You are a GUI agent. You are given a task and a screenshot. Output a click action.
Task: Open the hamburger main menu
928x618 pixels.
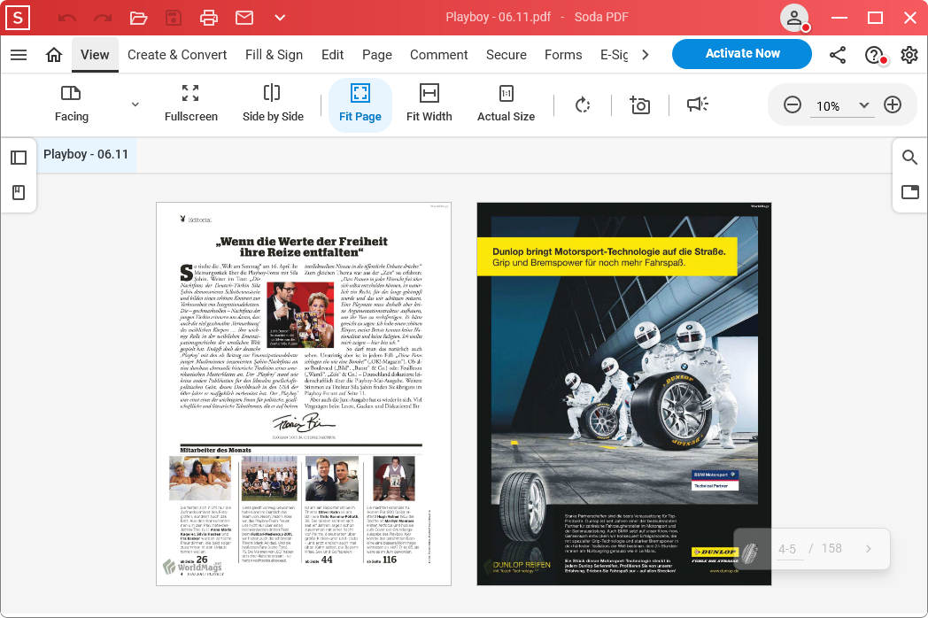[19, 55]
